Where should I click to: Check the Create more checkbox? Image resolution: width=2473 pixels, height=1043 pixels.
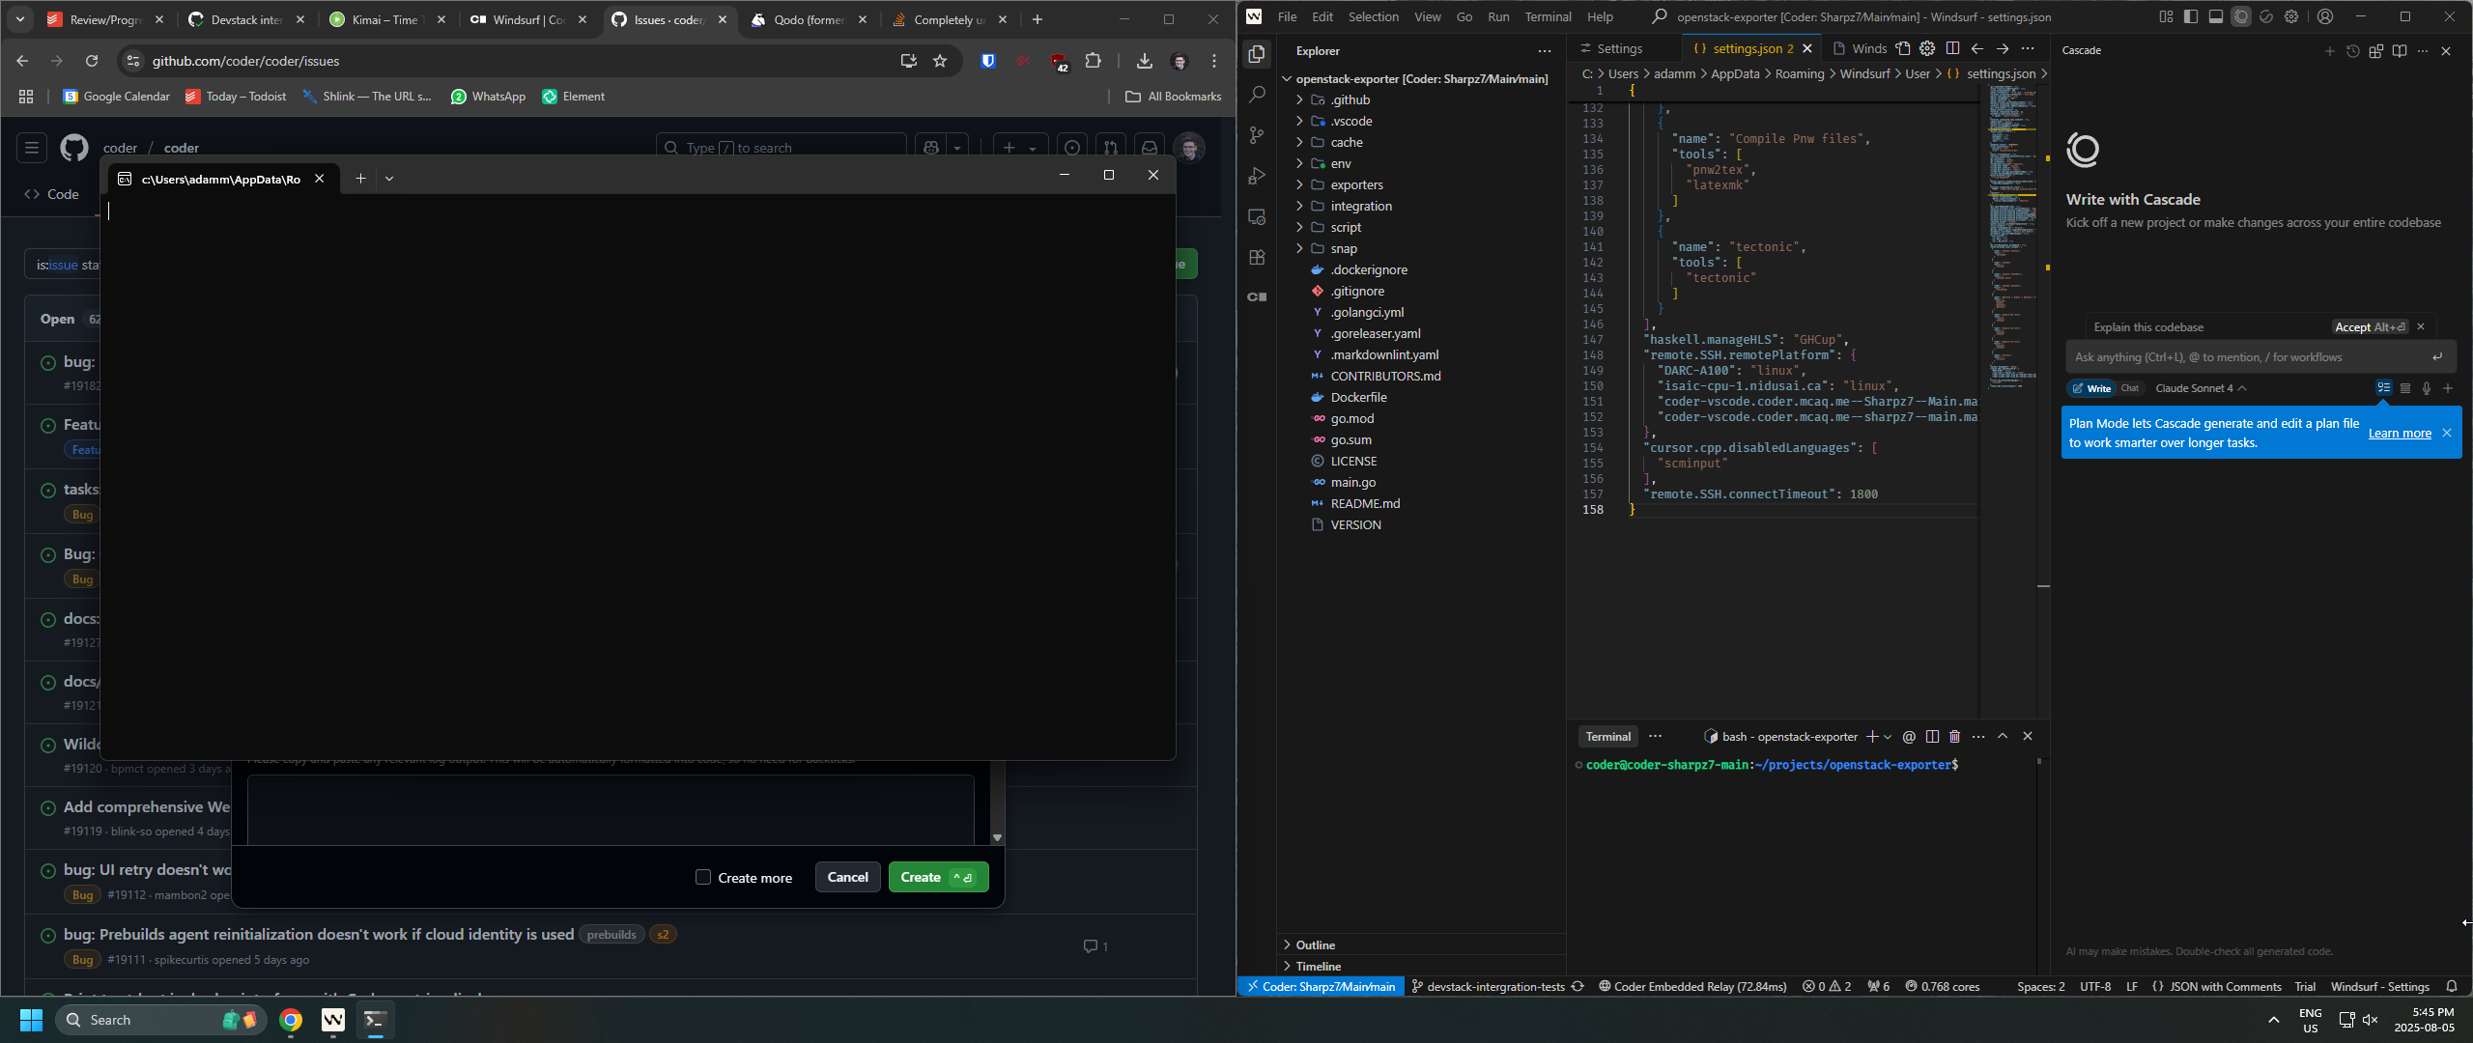pos(703,877)
